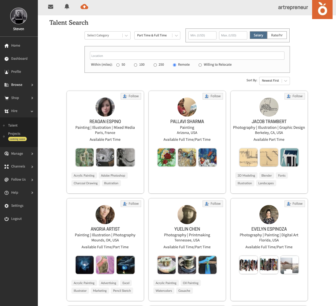The width and height of the screenshot is (336, 306).
Task: Collapse the Hire submenu chevron
Action: pyautogui.click(x=32, y=111)
